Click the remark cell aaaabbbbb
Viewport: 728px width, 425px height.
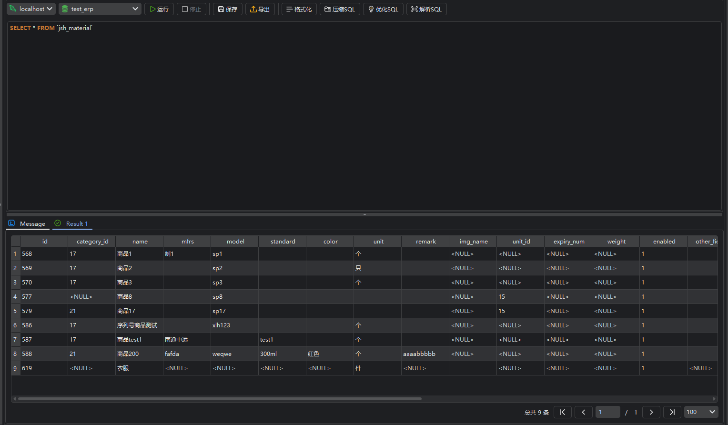click(425, 354)
